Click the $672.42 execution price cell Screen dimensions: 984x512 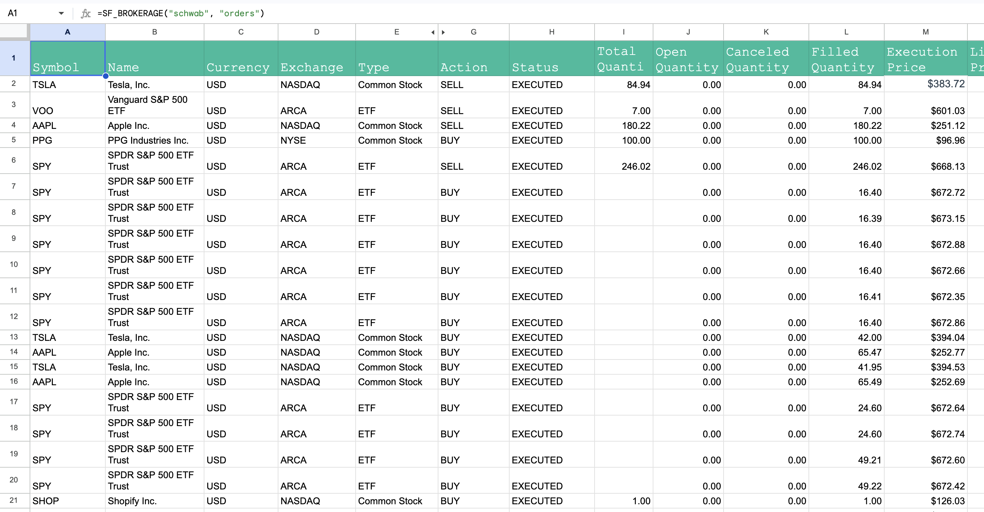point(926,480)
